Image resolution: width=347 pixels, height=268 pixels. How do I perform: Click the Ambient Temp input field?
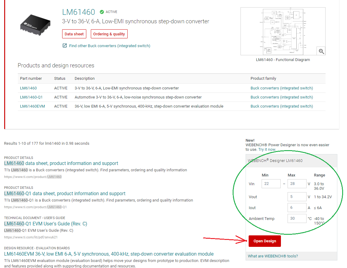(297, 218)
